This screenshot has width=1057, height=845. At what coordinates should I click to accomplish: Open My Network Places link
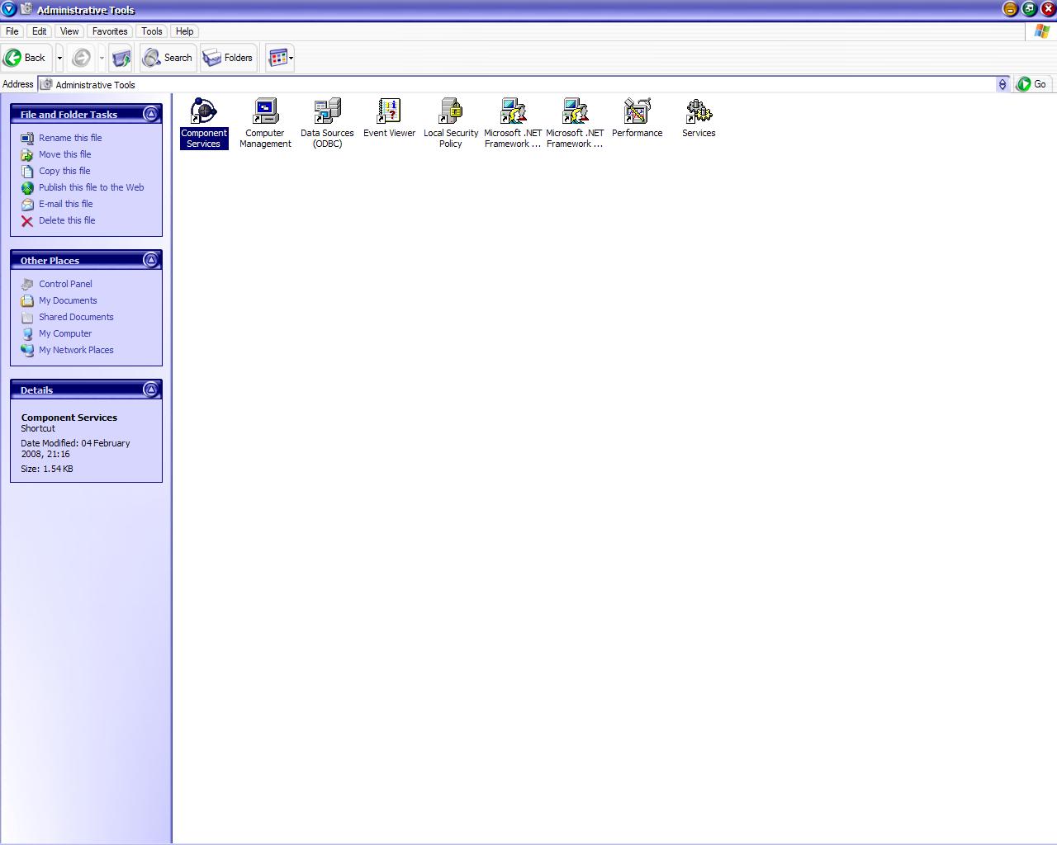click(76, 350)
